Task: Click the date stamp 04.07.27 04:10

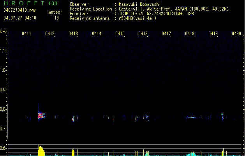Action: tap(20, 18)
